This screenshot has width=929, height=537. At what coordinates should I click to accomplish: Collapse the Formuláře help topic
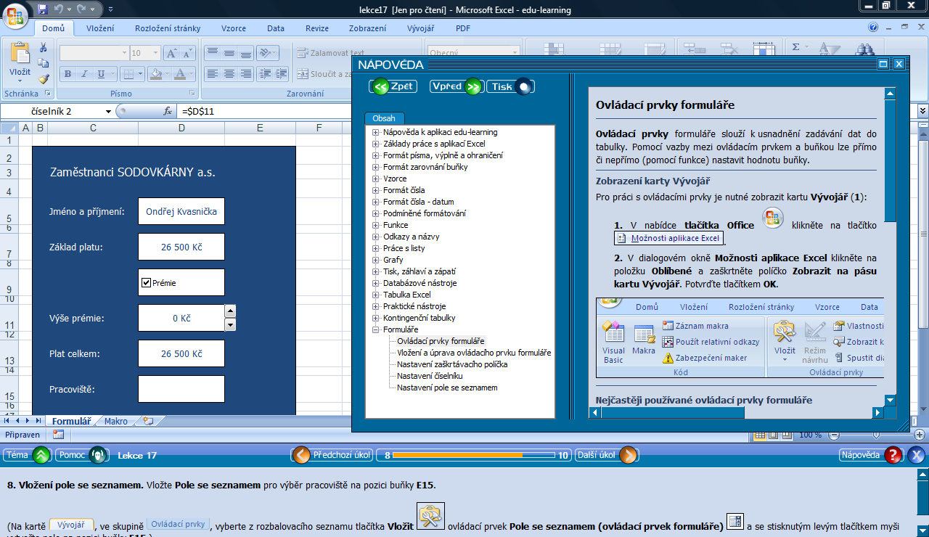[376, 329]
